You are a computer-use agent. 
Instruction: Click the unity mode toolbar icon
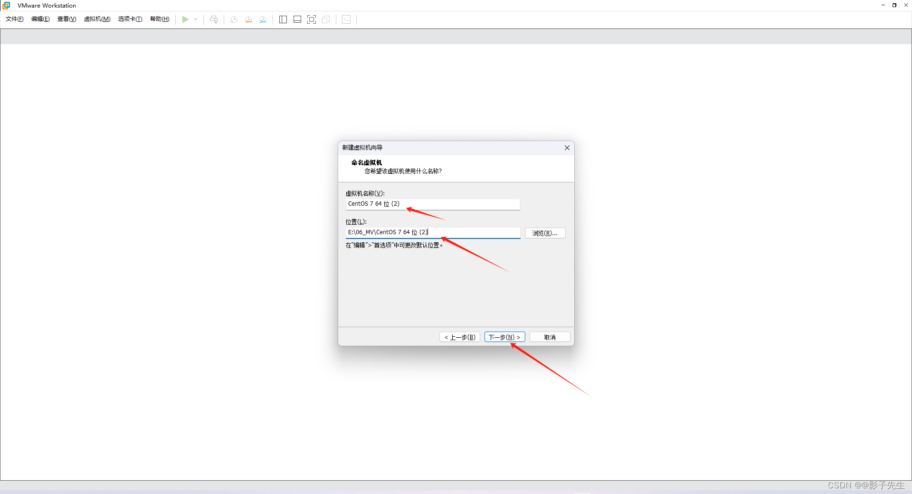tap(326, 19)
